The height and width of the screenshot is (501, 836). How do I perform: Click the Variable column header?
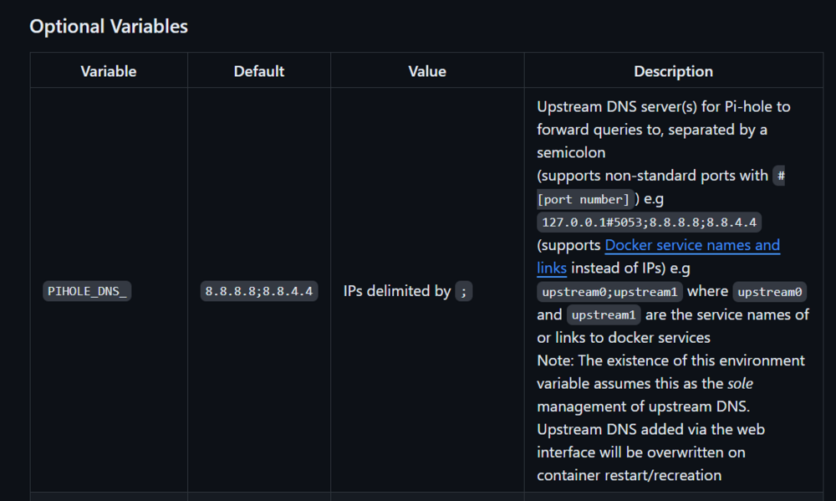(108, 71)
